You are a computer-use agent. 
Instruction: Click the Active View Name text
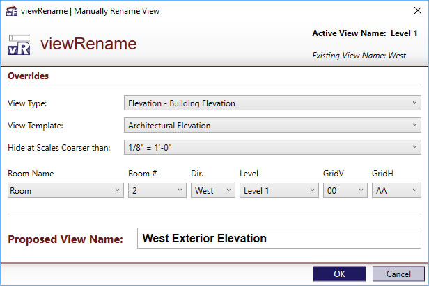(x=365, y=33)
